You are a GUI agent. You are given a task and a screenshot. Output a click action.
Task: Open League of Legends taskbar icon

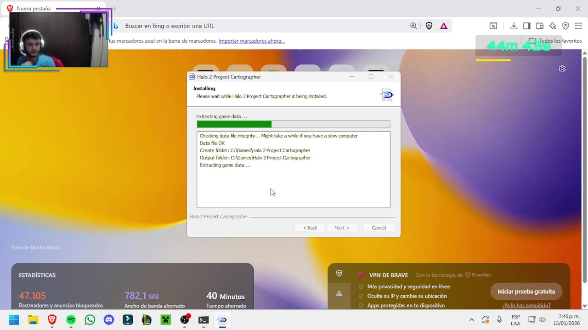point(147,320)
